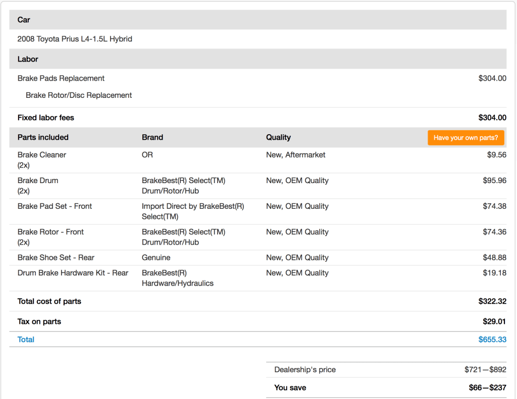Click the Total cost of parts label

pos(49,301)
